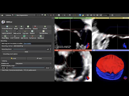This screenshot has height=96, width=129.
Task: Select the Smoothing effect button
Action: coord(28,27)
